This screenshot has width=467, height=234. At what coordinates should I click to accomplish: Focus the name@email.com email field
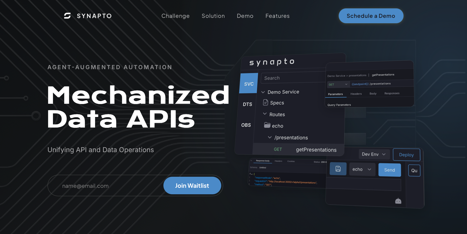point(106,186)
